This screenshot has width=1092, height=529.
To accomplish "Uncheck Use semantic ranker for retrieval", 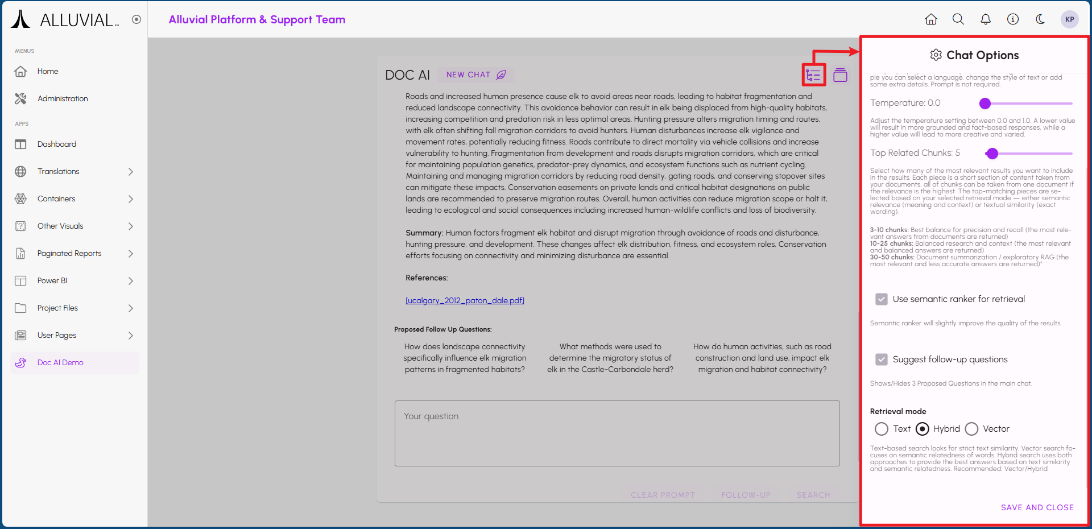I will click(882, 299).
